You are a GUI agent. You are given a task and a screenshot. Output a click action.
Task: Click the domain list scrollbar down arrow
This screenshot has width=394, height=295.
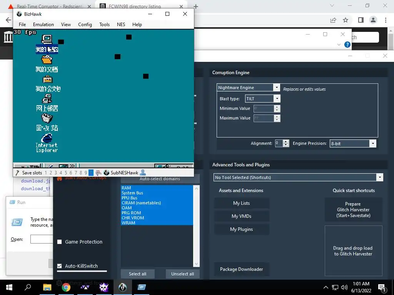click(x=196, y=264)
